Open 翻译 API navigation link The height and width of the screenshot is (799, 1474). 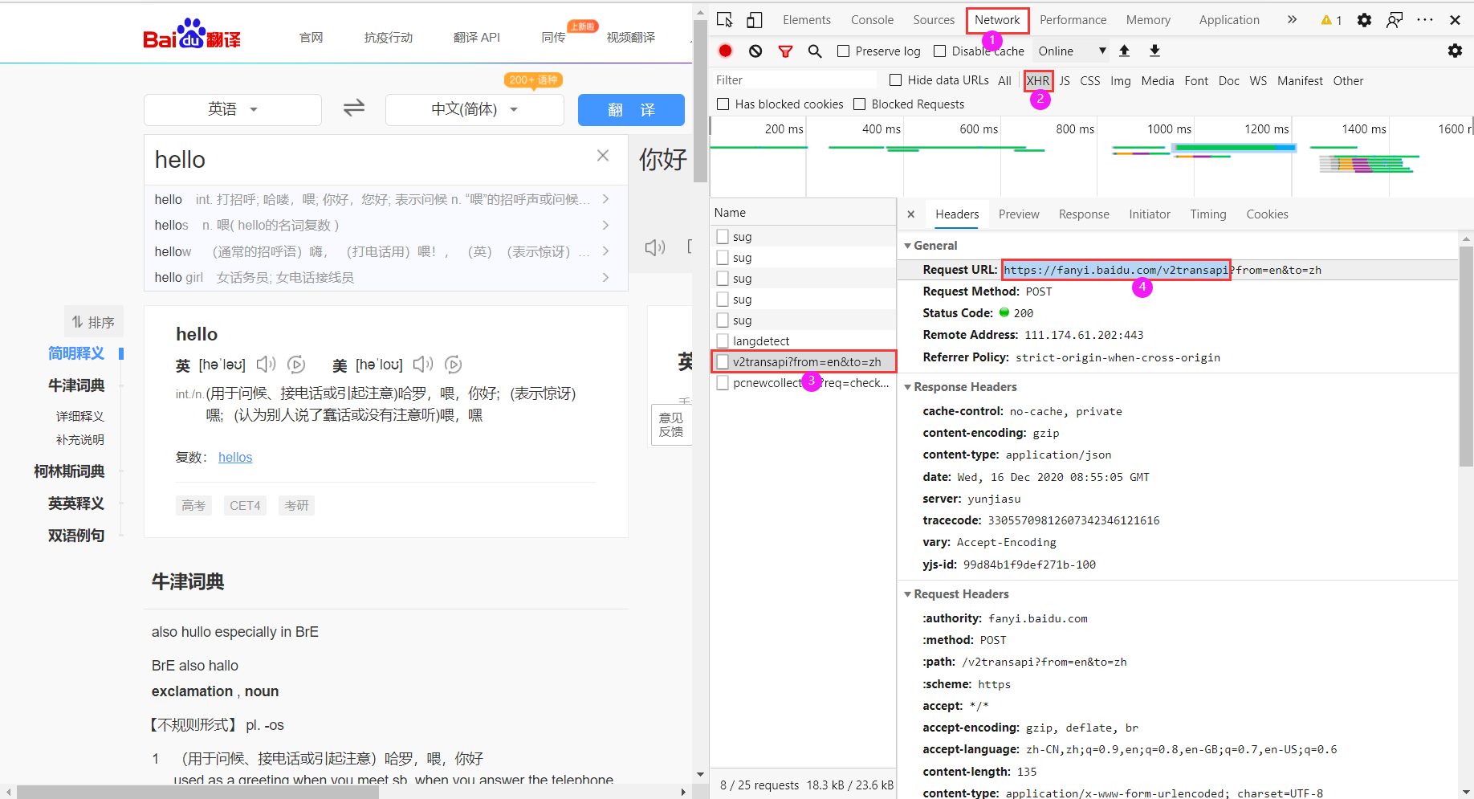pos(477,38)
